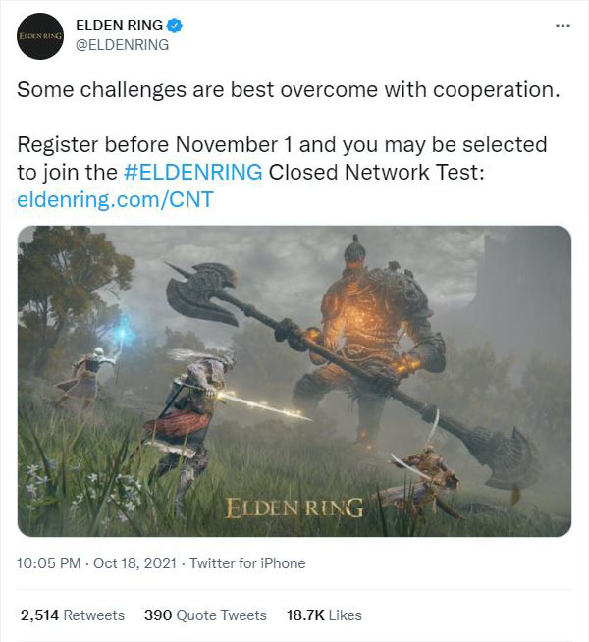Open the attached Elden Ring gameplay image
The height and width of the screenshot is (642, 589).
294,381
